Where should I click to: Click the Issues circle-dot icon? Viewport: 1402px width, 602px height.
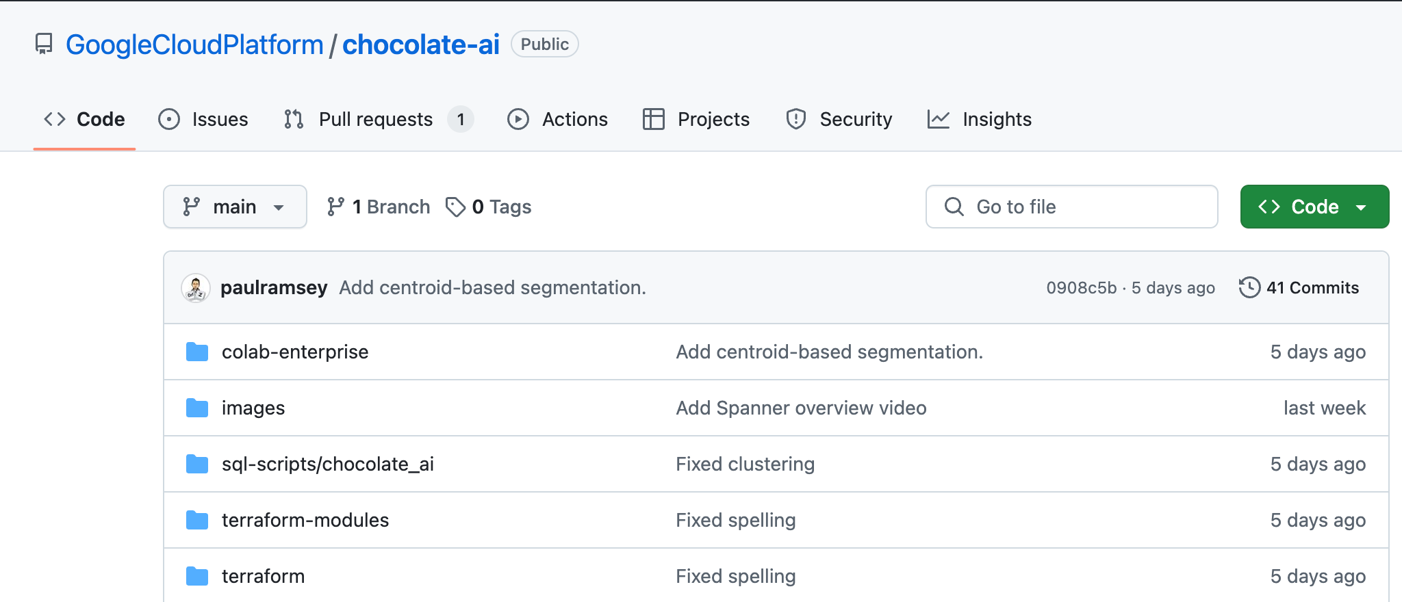(169, 119)
